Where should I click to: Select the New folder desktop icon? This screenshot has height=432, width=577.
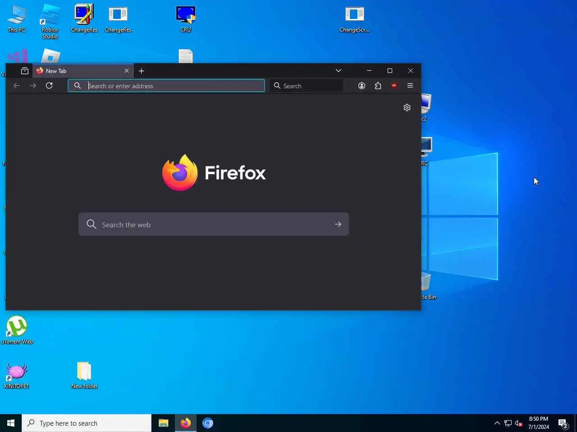tap(84, 375)
